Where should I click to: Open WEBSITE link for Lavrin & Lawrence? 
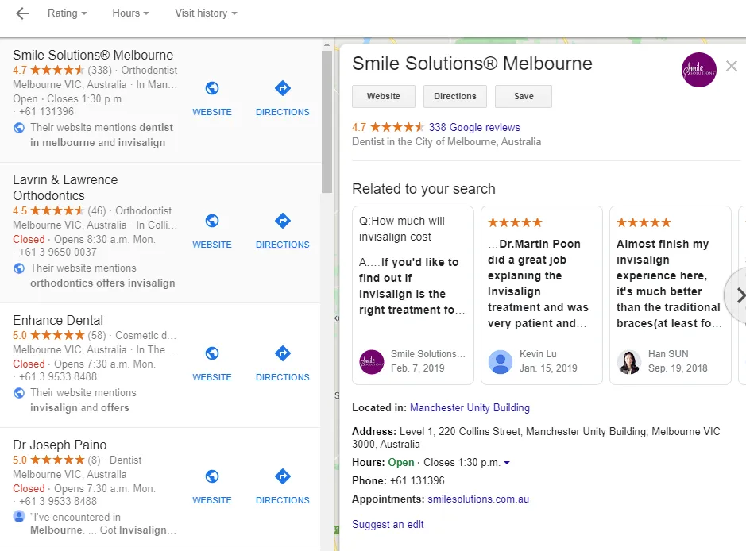(x=212, y=245)
